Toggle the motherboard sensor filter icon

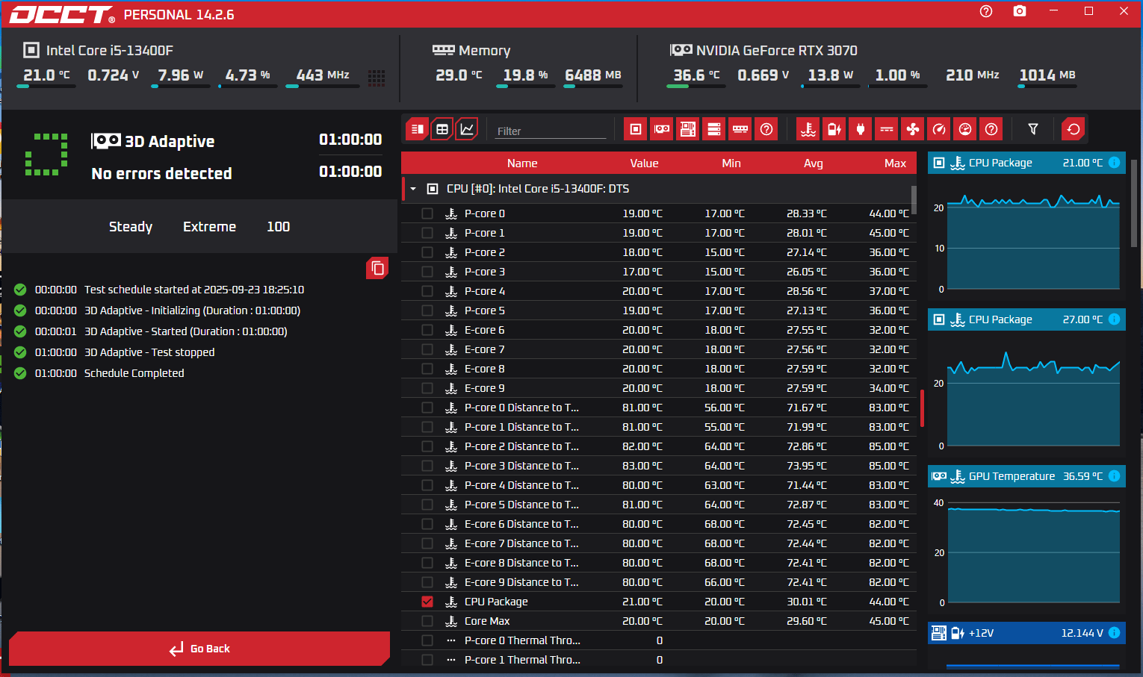[688, 129]
